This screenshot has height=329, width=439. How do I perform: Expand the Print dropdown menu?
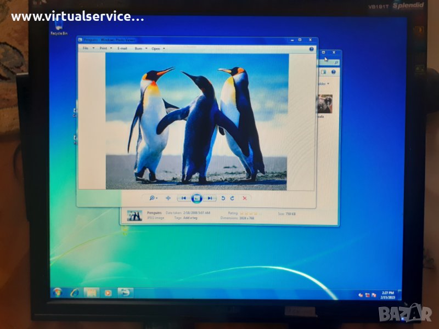tap(105, 48)
